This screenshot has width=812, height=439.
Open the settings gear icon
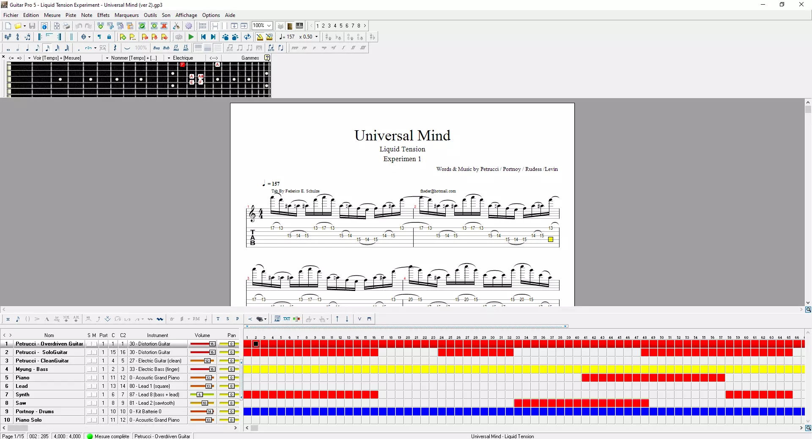point(189,26)
